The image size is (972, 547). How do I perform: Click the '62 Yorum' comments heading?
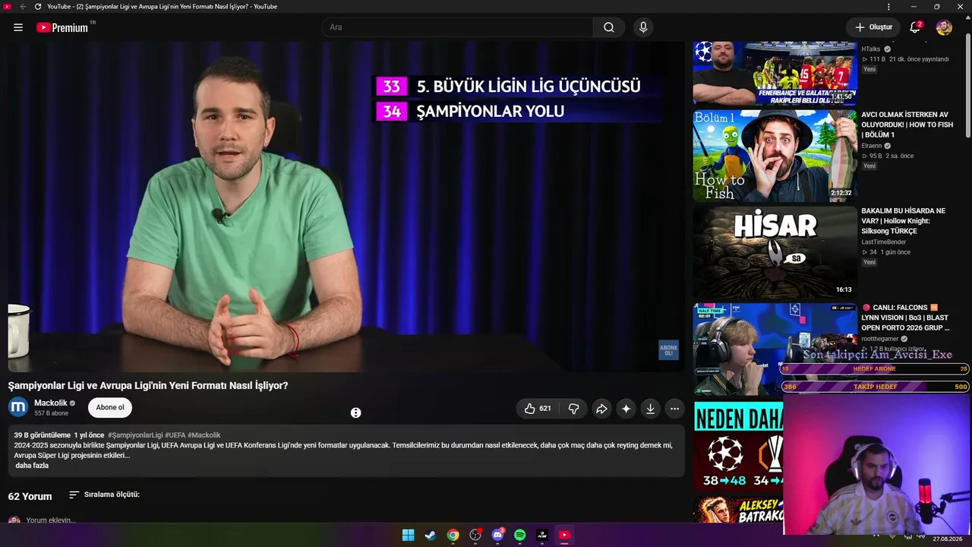coord(30,496)
